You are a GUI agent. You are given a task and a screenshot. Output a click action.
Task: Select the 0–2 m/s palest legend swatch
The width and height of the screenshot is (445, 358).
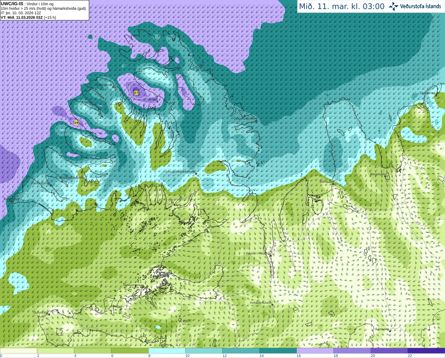(18, 351)
